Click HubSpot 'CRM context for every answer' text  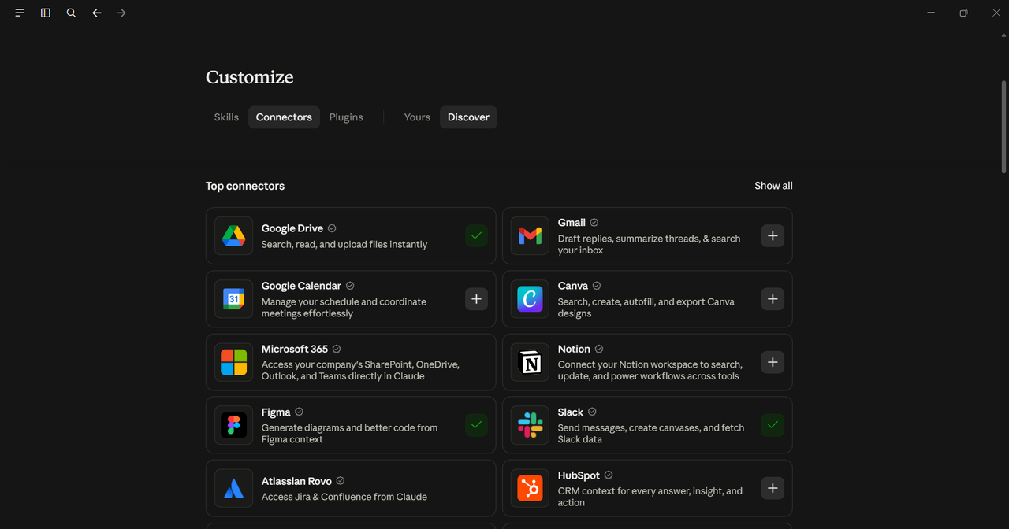(650, 497)
